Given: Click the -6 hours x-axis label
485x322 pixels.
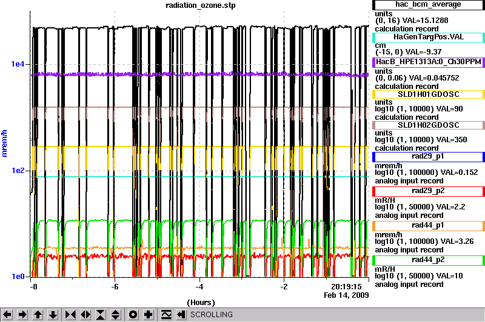Looking at the screenshot, I should point(115,287).
